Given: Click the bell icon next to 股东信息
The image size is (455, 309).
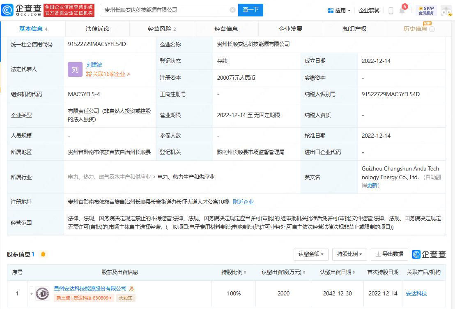Looking at the screenshot, I should tap(43, 254).
